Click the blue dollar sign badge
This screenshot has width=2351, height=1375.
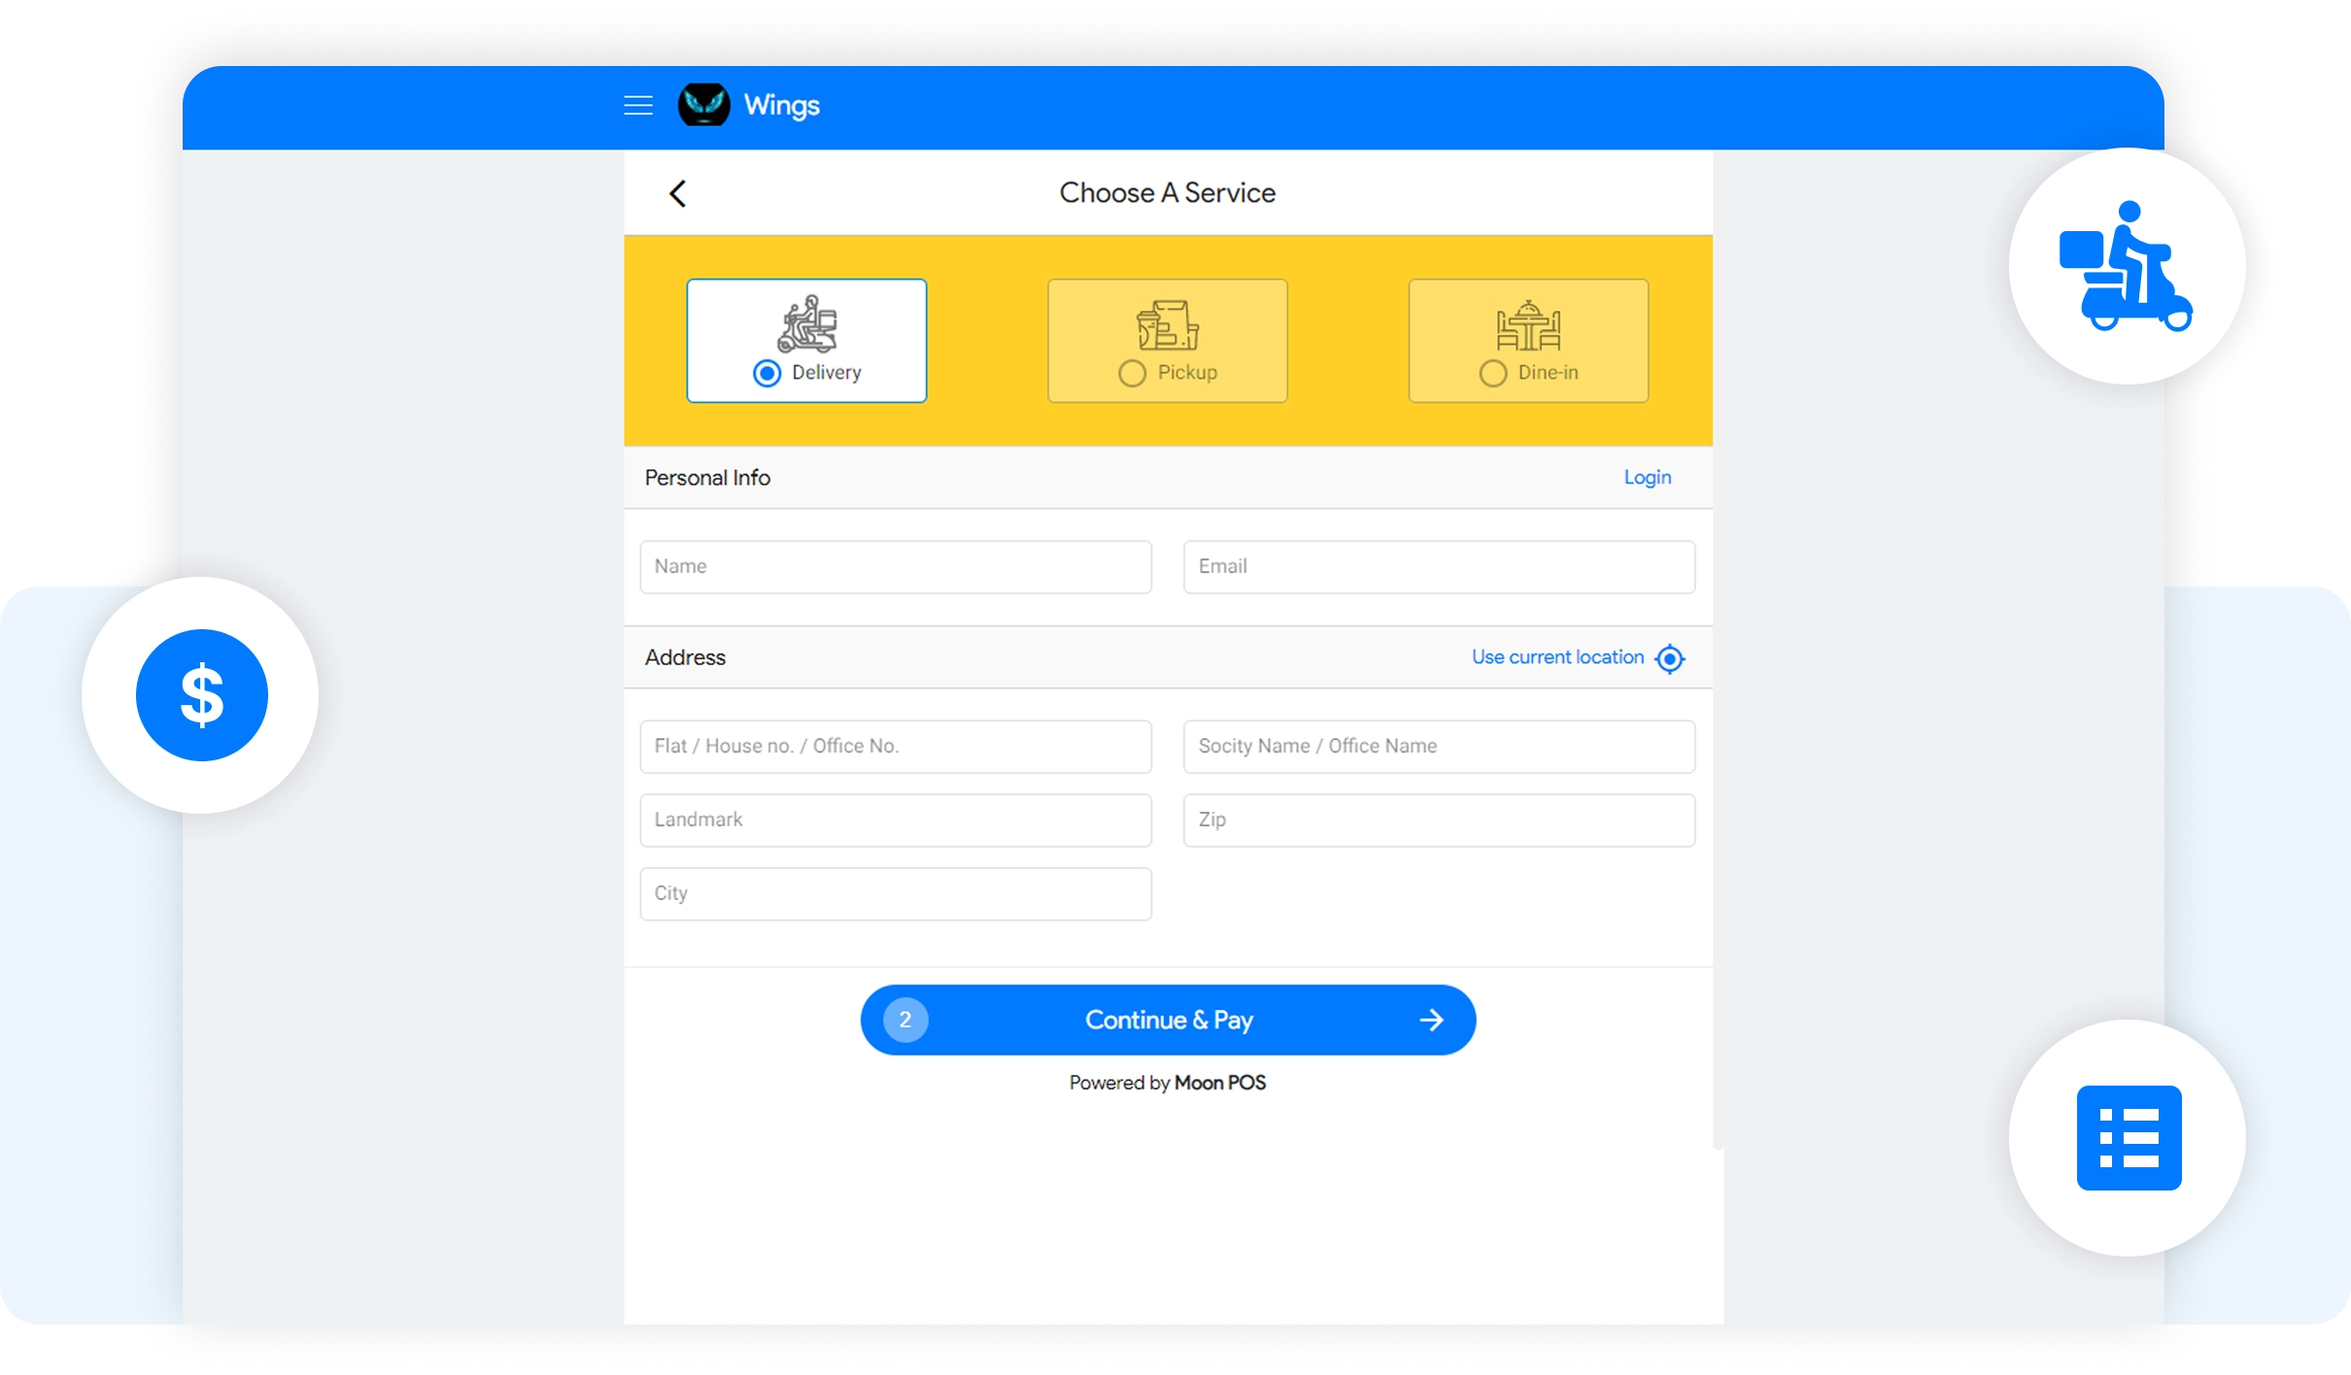coord(201,695)
